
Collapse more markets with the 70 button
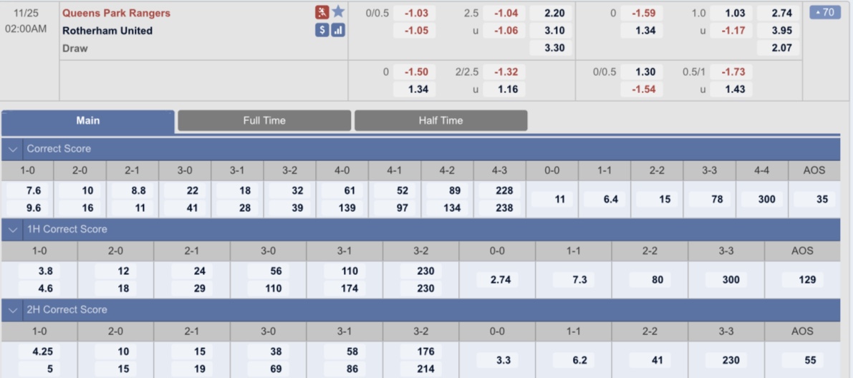click(825, 12)
